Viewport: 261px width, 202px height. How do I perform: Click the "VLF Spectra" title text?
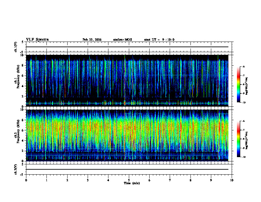coord(37,40)
